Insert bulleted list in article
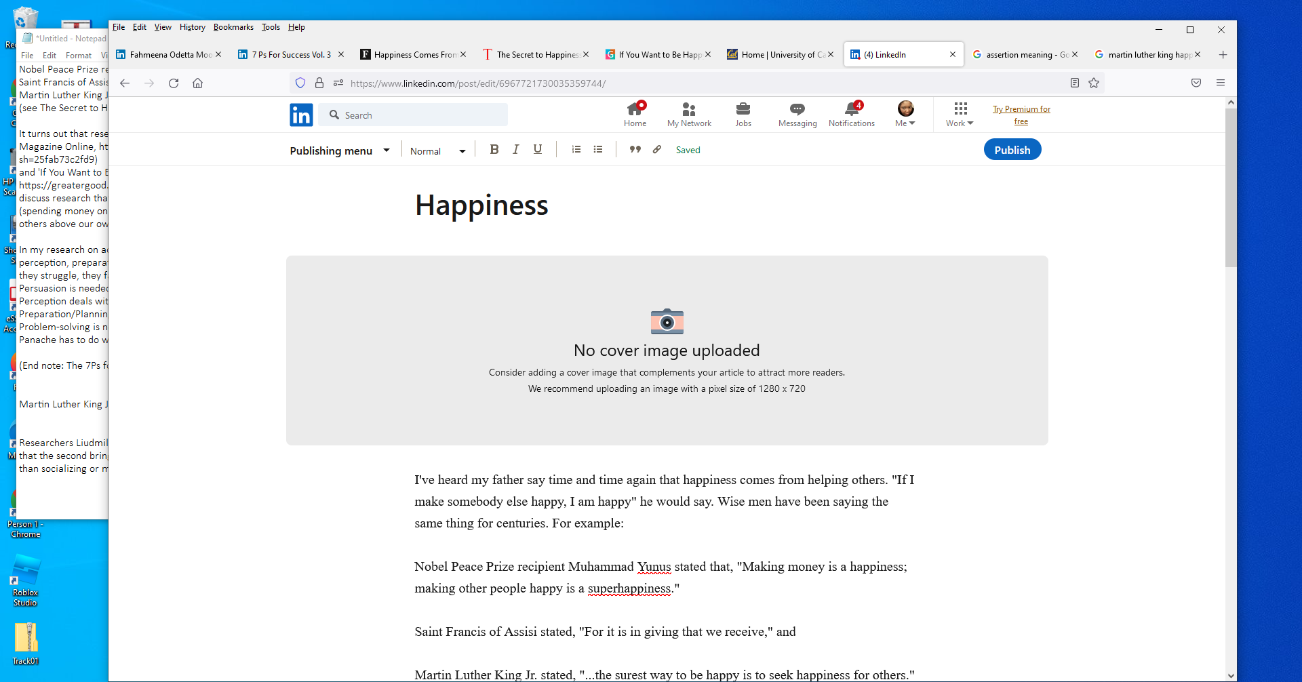Image resolution: width=1302 pixels, height=682 pixels. pyautogui.click(x=598, y=150)
